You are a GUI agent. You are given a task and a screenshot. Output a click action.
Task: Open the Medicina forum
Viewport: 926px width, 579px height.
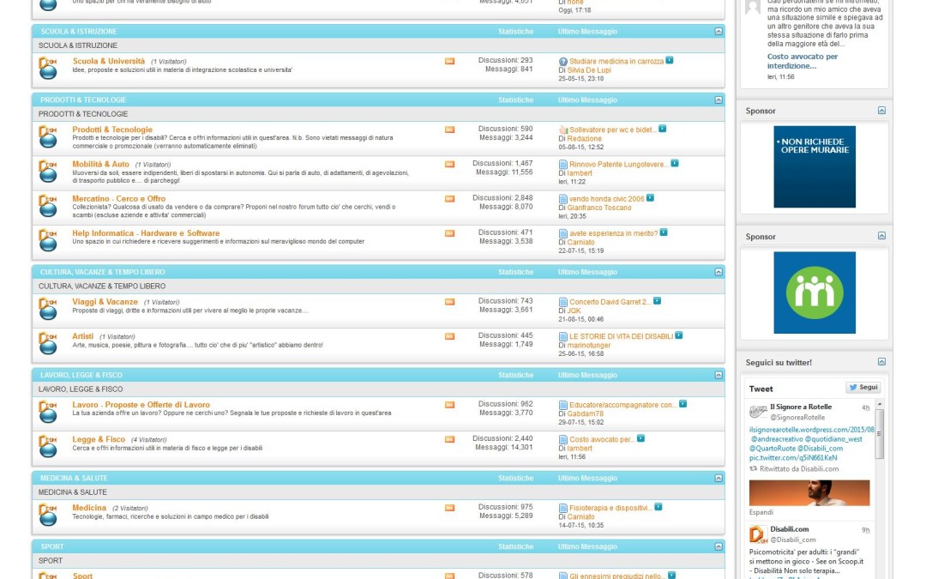point(89,508)
